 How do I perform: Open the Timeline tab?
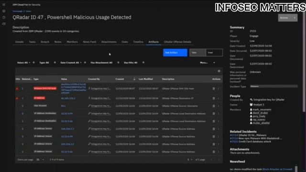(x=138, y=42)
